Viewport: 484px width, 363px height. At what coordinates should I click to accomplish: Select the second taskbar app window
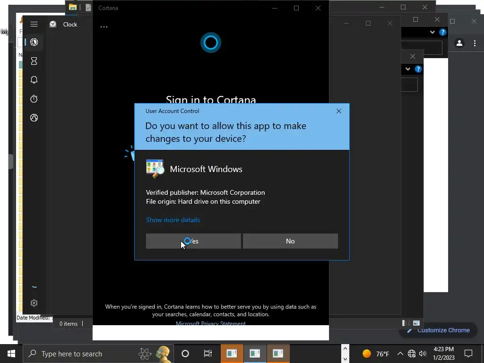pyautogui.click(x=255, y=354)
